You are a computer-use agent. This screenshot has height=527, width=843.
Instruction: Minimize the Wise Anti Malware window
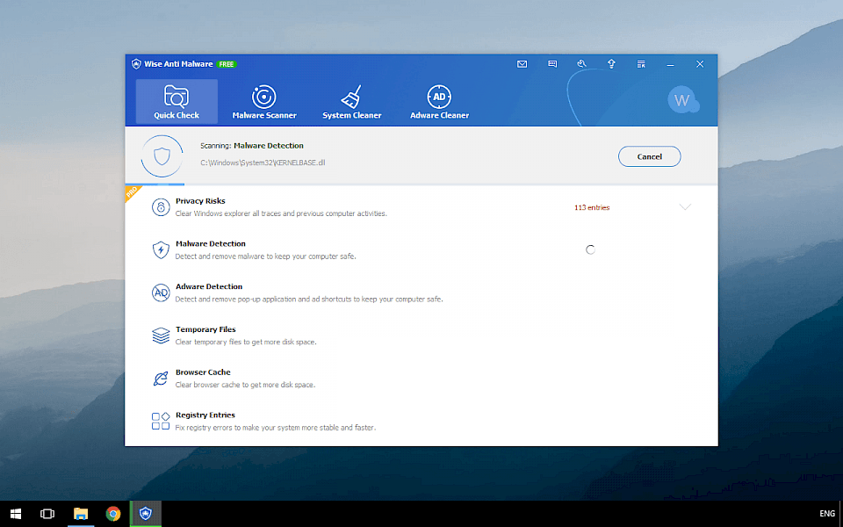[670, 64]
